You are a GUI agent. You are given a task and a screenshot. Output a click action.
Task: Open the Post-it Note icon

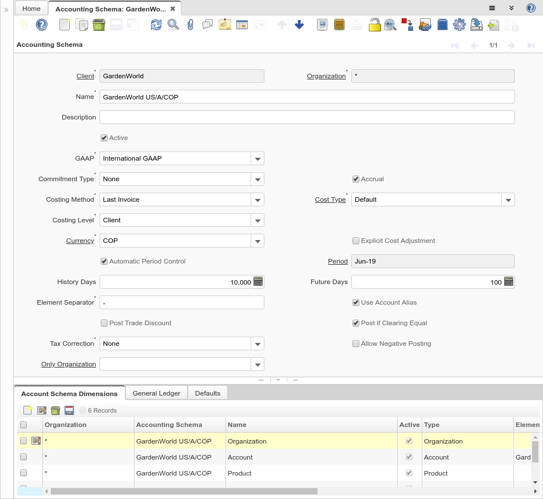[x=225, y=25]
